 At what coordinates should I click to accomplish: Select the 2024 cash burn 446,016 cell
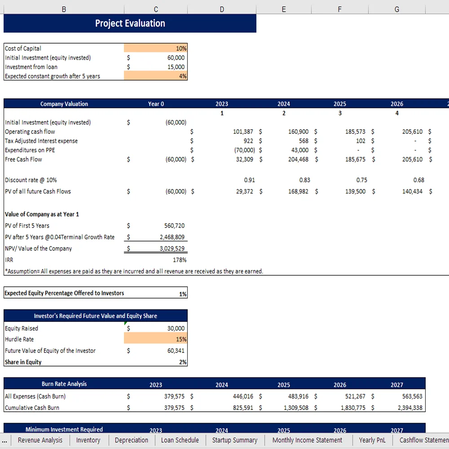(x=222, y=396)
